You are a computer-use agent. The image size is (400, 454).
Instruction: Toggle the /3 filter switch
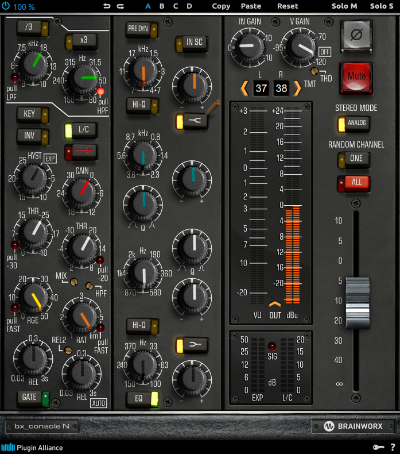coord(32,28)
